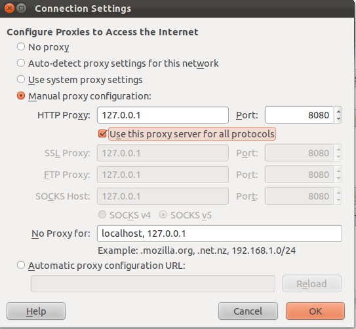Click the automatic proxy configuration URL field
This screenshot has width=356, height=329.
(153, 284)
